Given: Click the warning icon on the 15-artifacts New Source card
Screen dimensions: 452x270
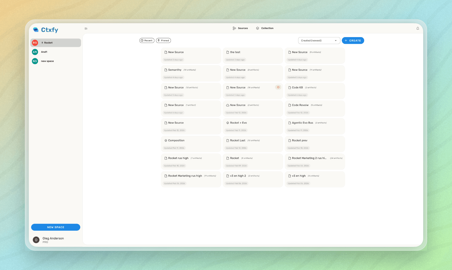Looking at the screenshot, I should [x=278, y=87].
